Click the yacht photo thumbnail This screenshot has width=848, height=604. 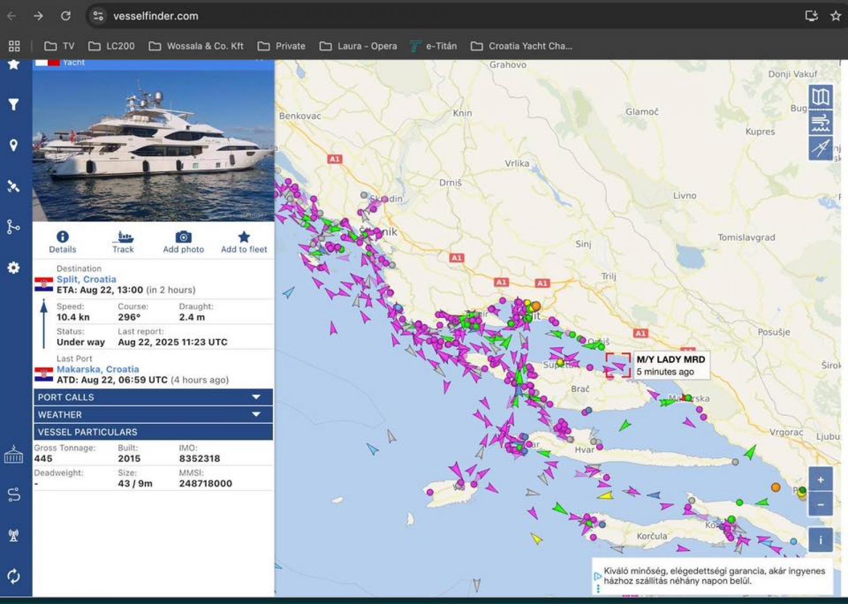coord(153,143)
